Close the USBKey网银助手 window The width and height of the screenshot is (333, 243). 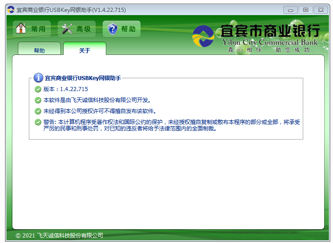(x=320, y=10)
